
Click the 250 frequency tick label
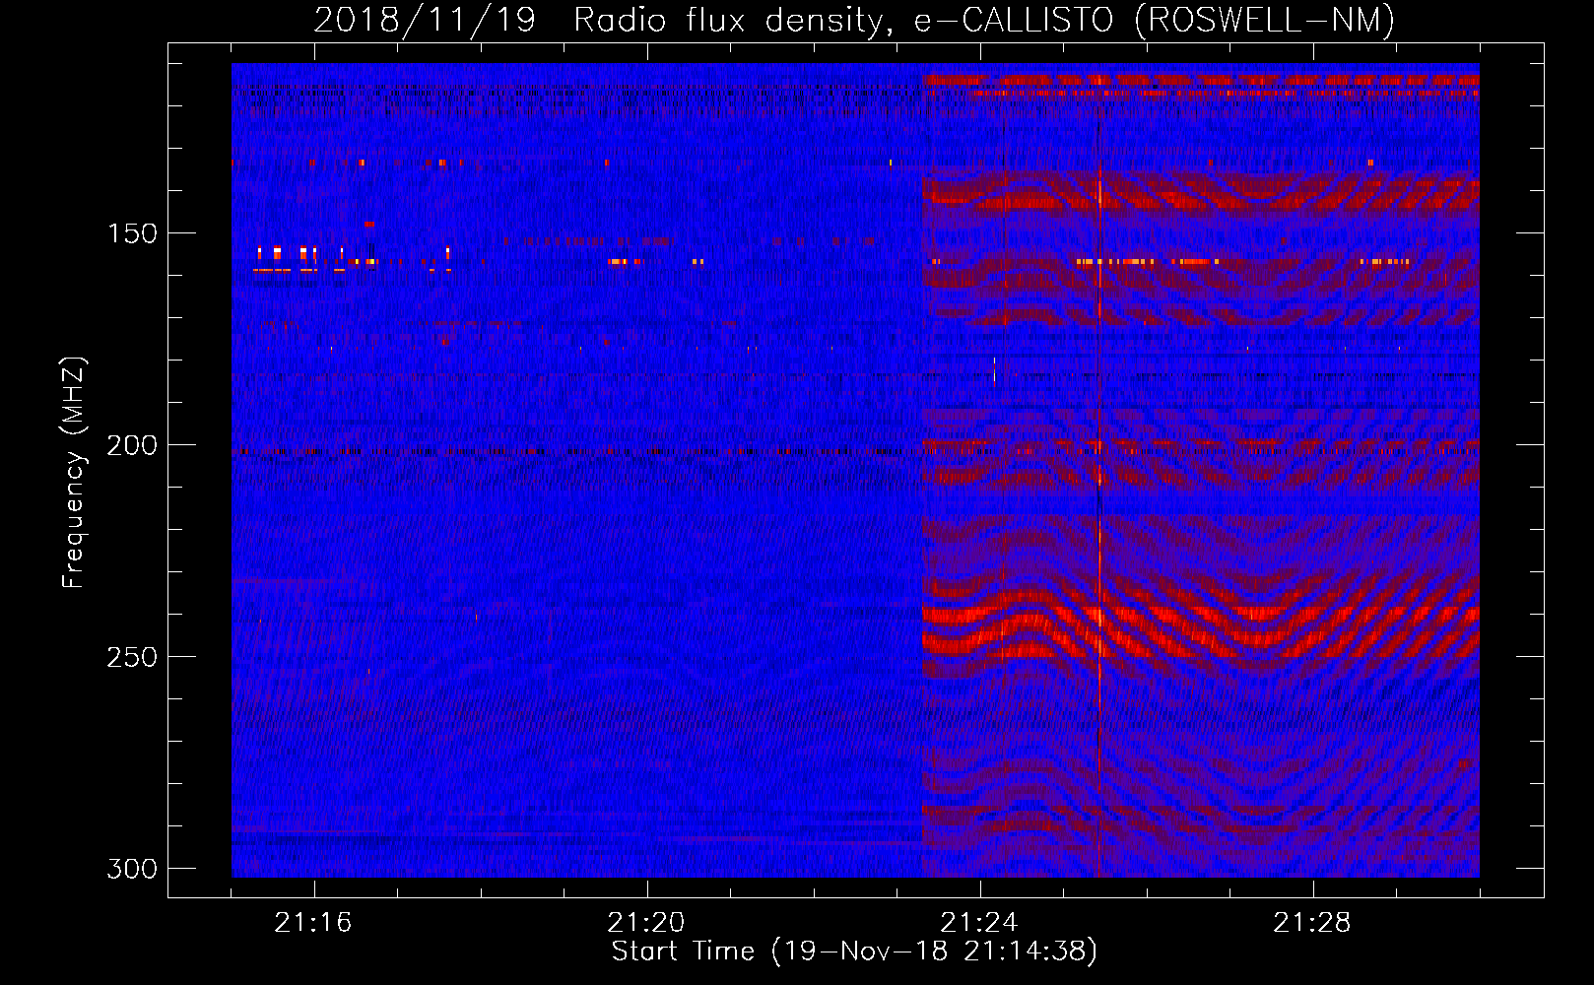pos(132,657)
